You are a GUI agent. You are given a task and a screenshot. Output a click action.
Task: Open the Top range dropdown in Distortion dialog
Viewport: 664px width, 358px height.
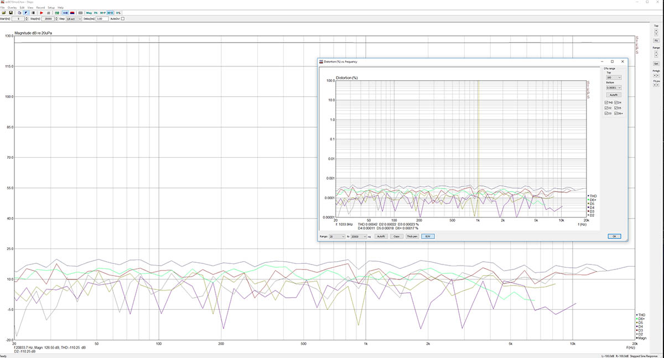pyautogui.click(x=614, y=77)
